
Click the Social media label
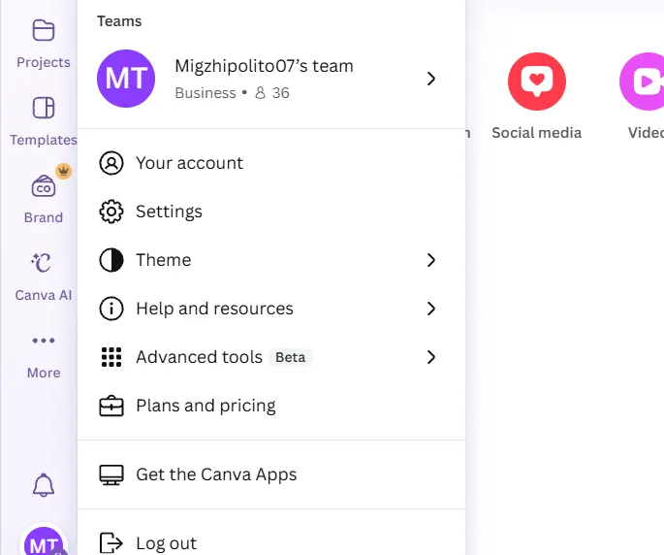point(537,133)
